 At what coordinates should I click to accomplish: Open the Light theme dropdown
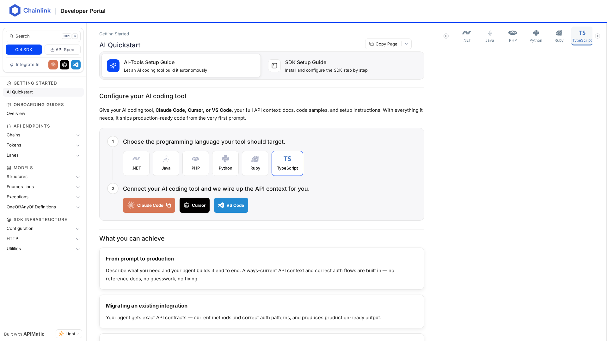(x=69, y=334)
